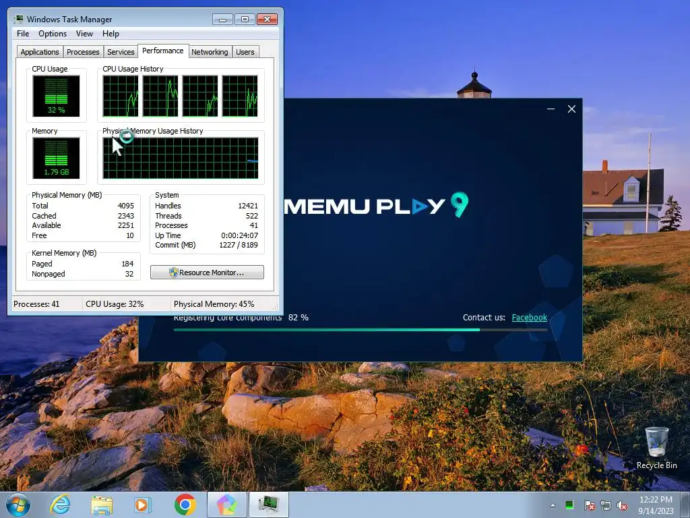The image size is (690, 518).
Task: Switch to the Processes tab
Action: coord(83,52)
